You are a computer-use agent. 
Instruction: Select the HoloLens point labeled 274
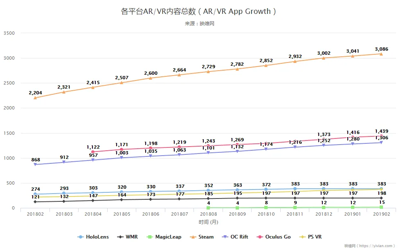click(35, 194)
